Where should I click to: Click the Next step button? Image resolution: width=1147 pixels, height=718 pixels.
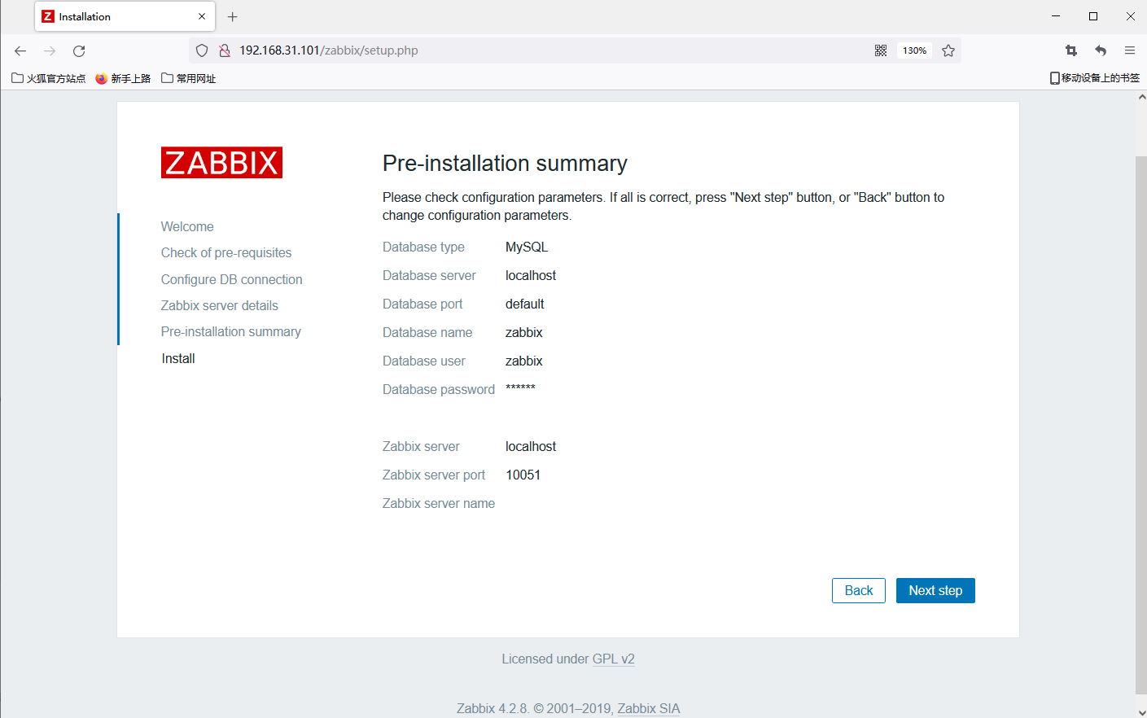point(935,590)
